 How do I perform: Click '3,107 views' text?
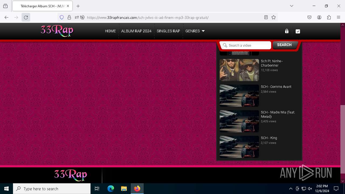tap(268, 143)
